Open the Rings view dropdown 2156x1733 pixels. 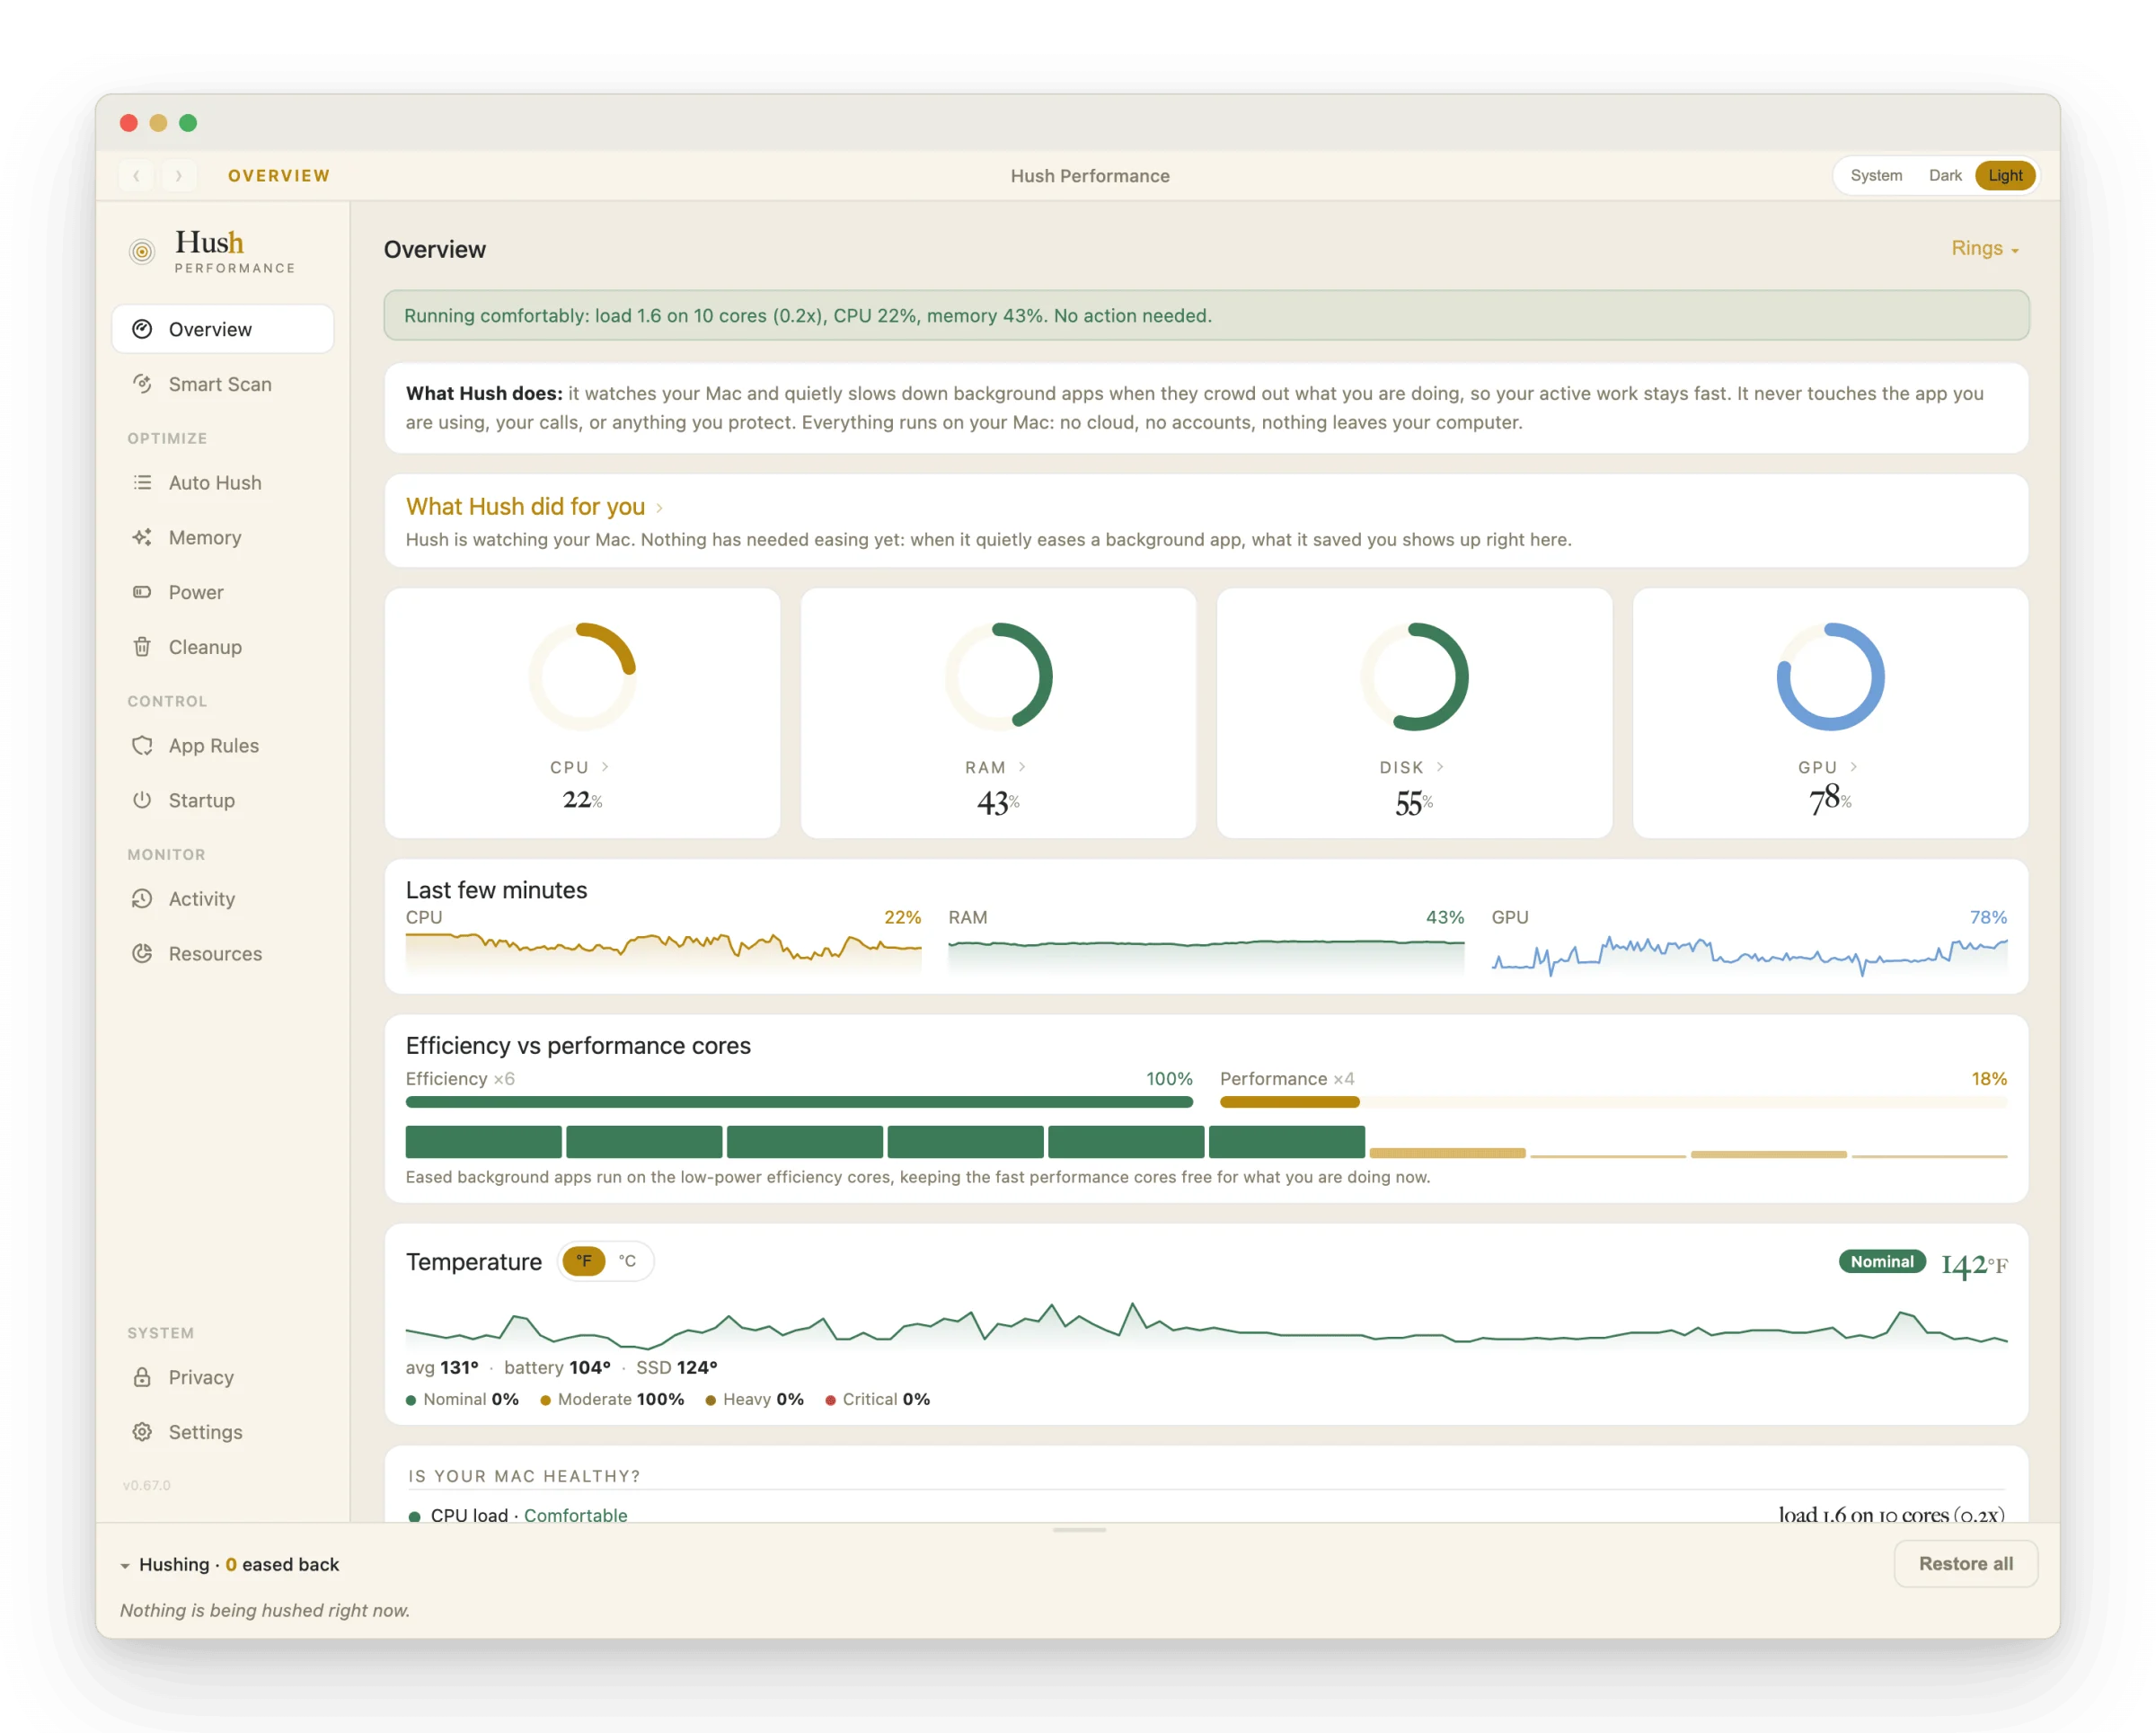pyautogui.click(x=1985, y=248)
